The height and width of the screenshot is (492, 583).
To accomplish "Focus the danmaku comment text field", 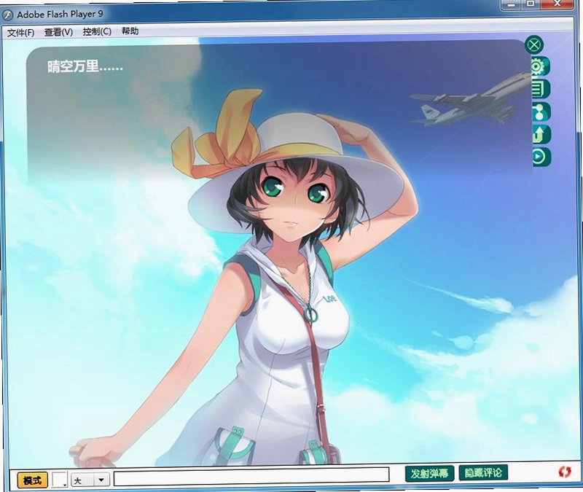I will click(x=251, y=477).
